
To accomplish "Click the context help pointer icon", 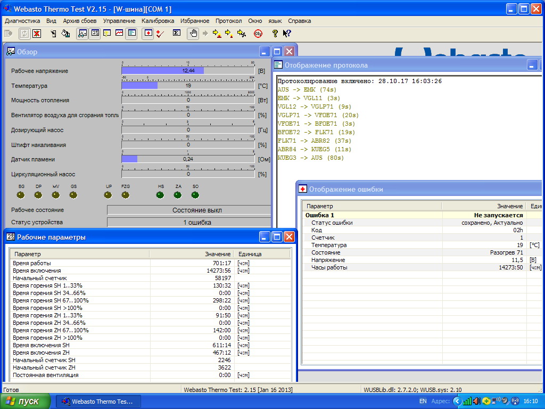I will [x=287, y=34].
